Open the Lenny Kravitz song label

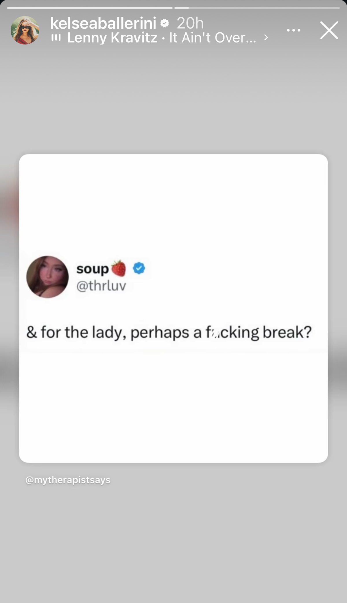112,38
